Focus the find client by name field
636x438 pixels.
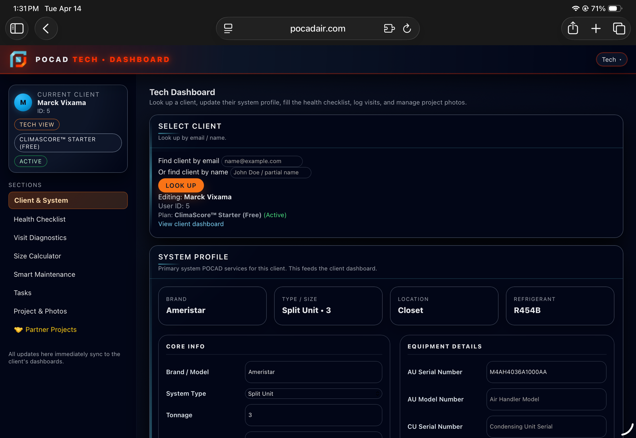pos(271,172)
